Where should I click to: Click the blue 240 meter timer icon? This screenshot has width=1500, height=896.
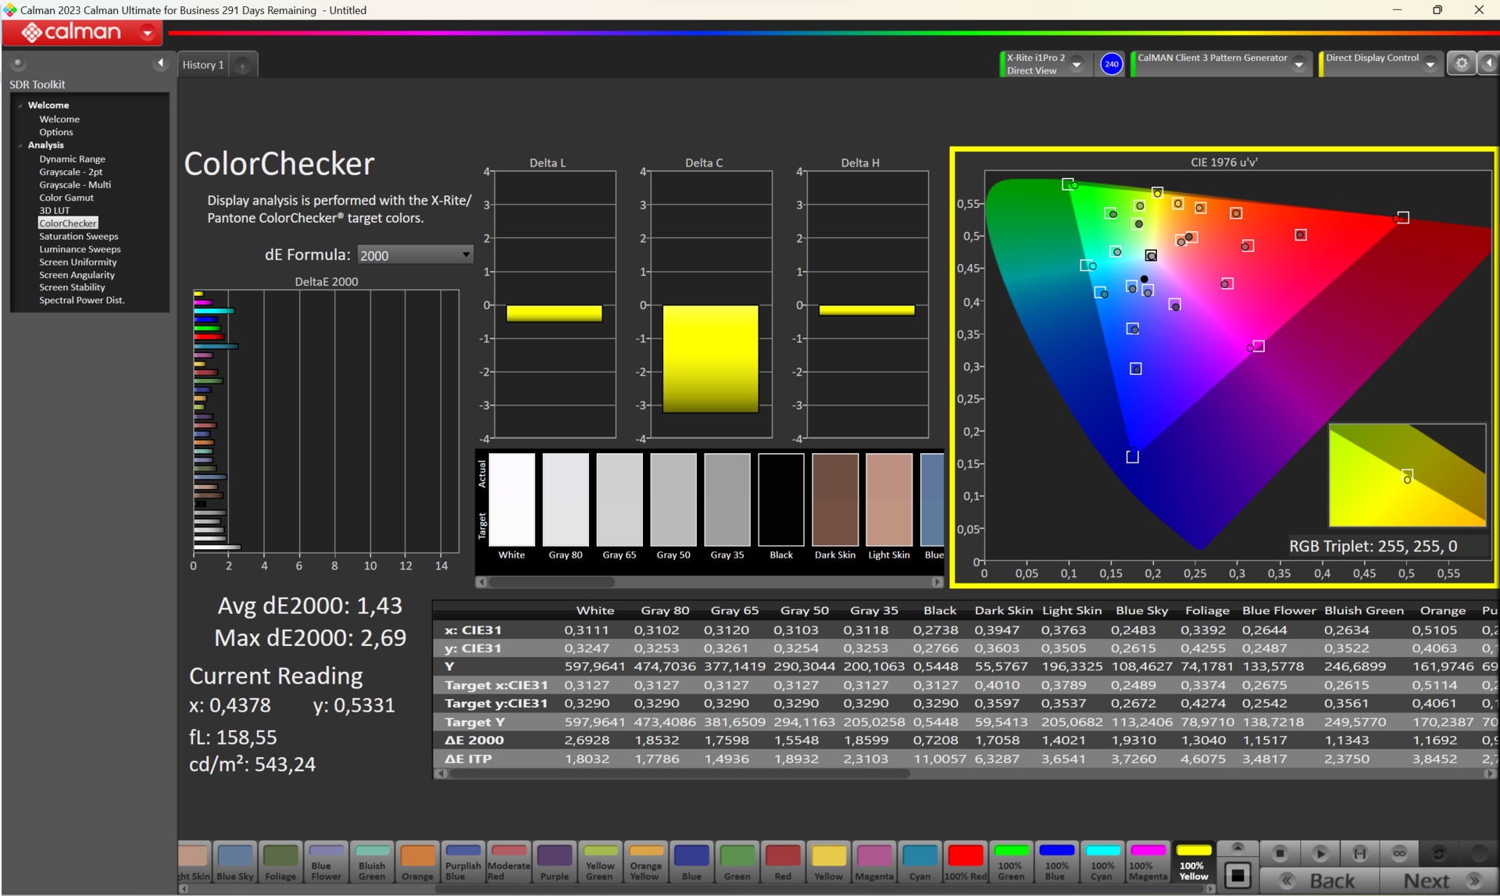[1111, 64]
